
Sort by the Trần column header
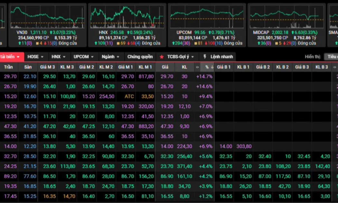point(8,67)
